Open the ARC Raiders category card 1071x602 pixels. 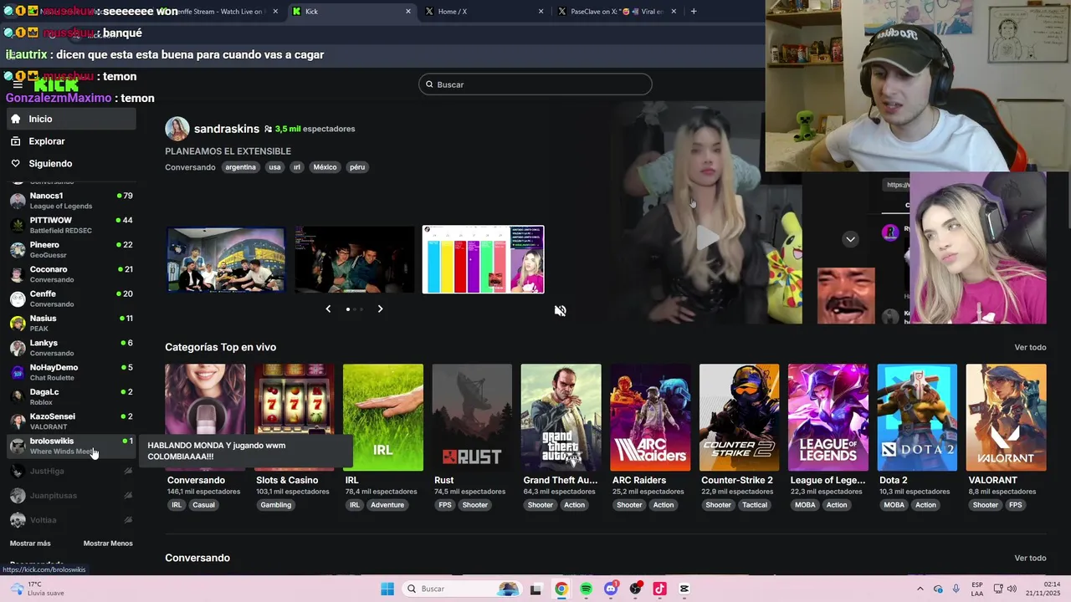tap(650, 417)
